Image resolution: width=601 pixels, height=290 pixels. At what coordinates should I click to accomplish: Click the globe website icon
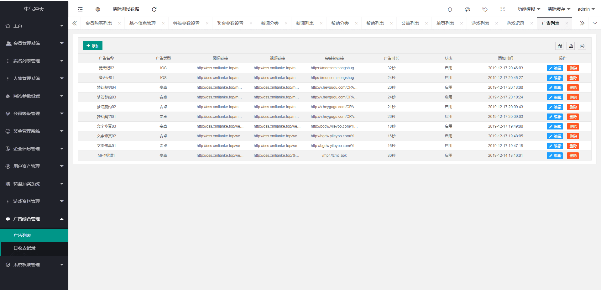98,9
